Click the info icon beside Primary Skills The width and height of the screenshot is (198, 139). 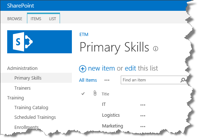(156, 49)
